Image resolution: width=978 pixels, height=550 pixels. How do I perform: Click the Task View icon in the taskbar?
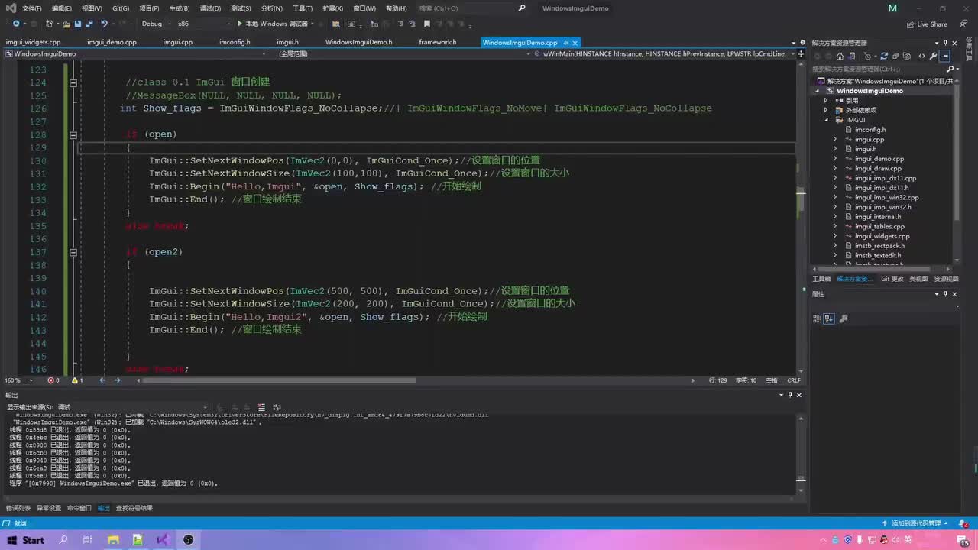pos(88,540)
